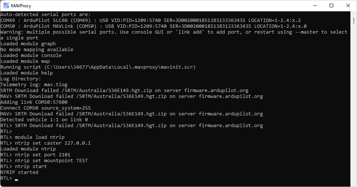Click the 'Adding link COM50:57600' line
This screenshot has height=187, width=357.
[x=34, y=102]
